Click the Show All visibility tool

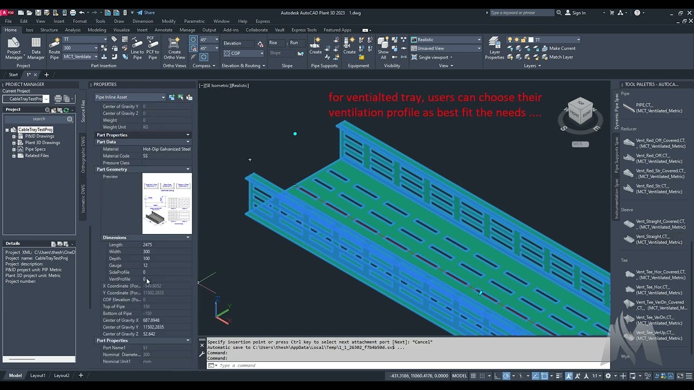[x=383, y=49]
